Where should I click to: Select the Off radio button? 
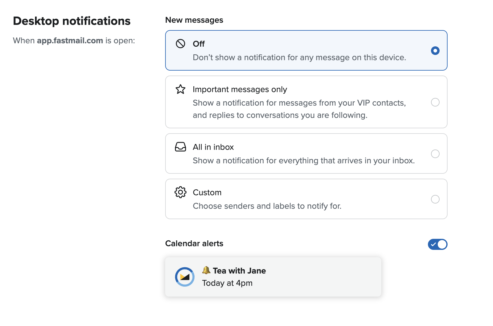tap(435, 51)
